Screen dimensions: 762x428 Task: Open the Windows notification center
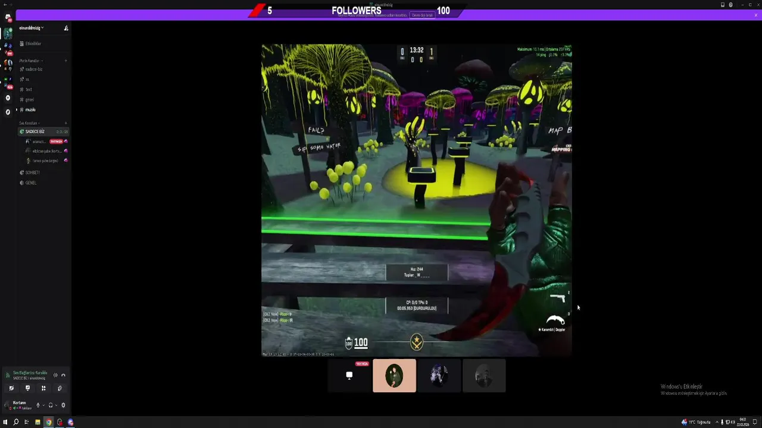click(x=755, y=422)
